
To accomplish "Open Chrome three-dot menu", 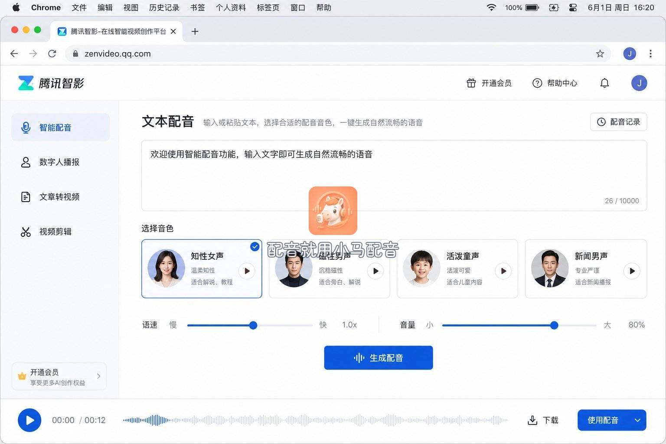I will tap(650, 53).
